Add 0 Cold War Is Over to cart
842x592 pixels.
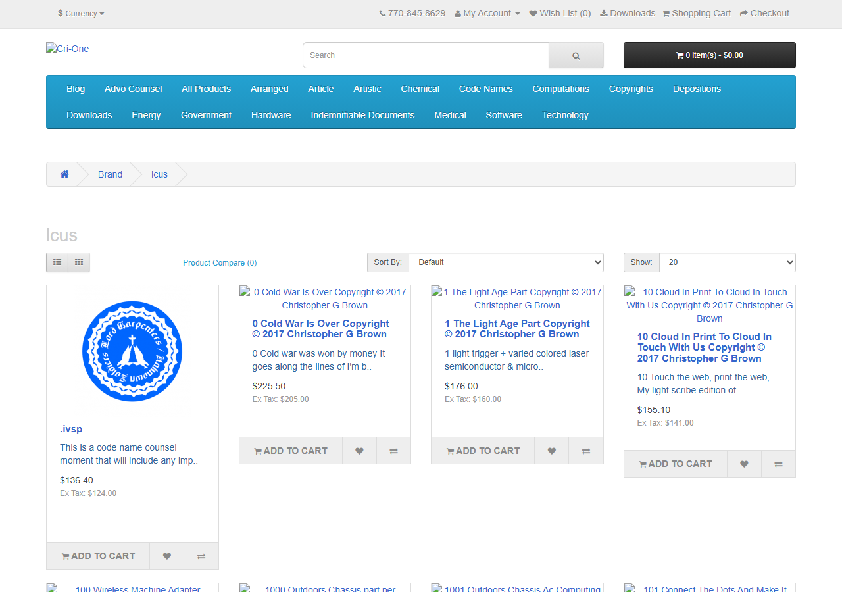pyautogui.click(x=291, y=451)
